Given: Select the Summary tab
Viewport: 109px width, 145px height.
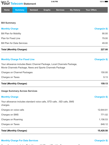Looking at the screenshot, I should (20, 10).
